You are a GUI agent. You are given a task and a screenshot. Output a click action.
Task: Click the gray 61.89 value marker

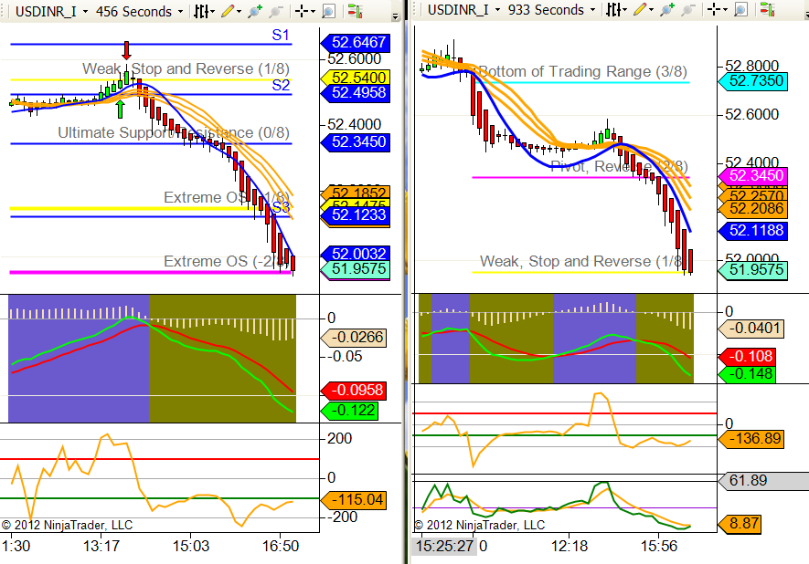click(x=763, y=481)
